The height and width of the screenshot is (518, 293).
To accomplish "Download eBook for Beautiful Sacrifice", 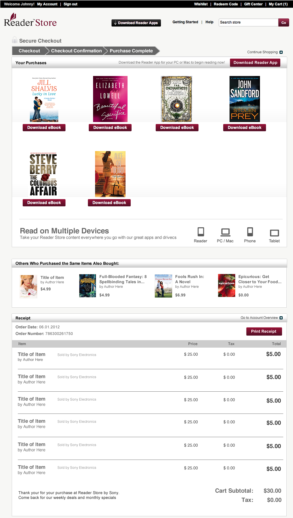I will 110,127.
